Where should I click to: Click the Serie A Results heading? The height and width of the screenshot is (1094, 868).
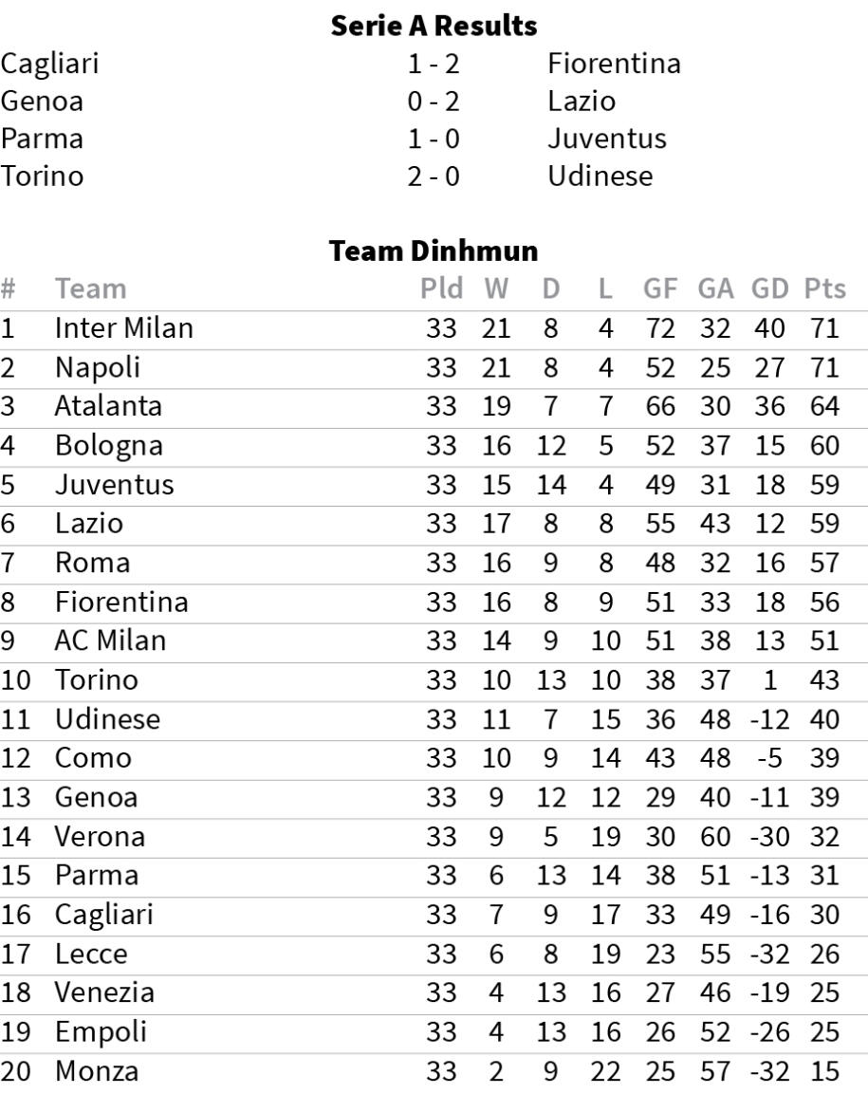point(434,26)
